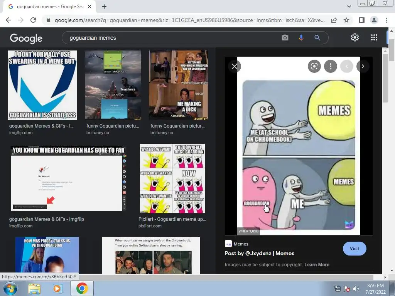Click the lock icon in address bar
The image size is (395, 296).
[49, 20]
